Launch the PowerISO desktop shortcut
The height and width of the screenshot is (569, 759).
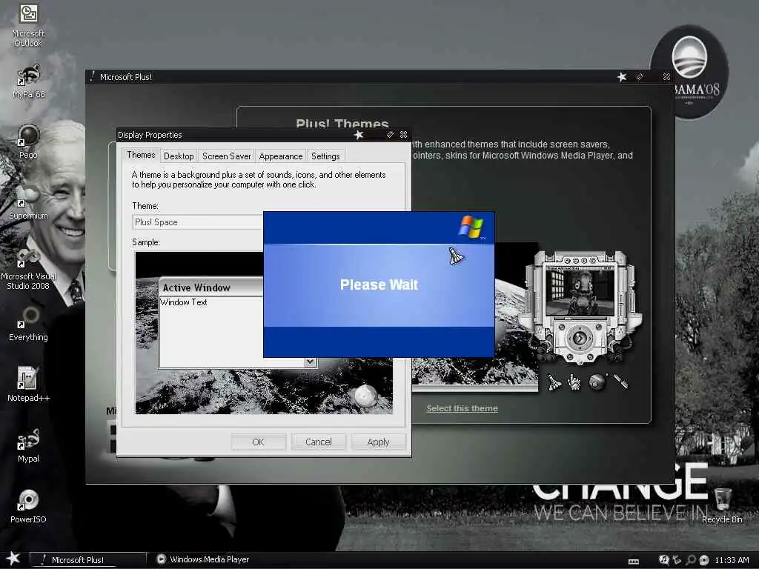[x=28, y=505]
